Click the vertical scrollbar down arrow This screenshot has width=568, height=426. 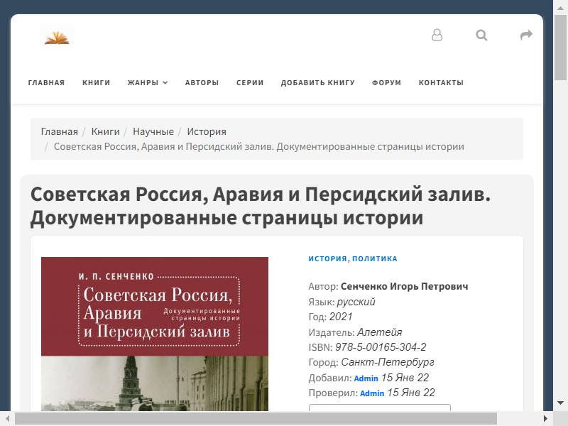click(x=560, y=403)
